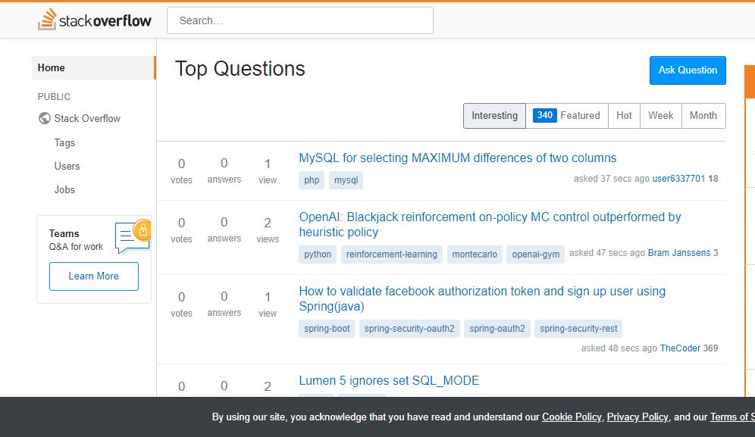
Task: Open the Lumen 5 ignores SQL_MODE question
Action: 389,381
